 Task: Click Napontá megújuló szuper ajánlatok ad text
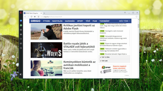click(119, 67)
